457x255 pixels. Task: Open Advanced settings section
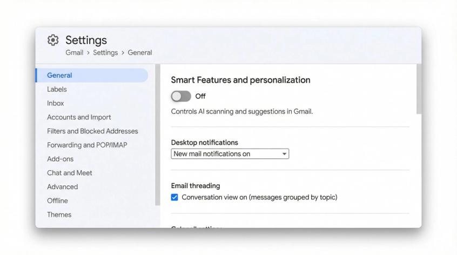[x=62, y=187]
